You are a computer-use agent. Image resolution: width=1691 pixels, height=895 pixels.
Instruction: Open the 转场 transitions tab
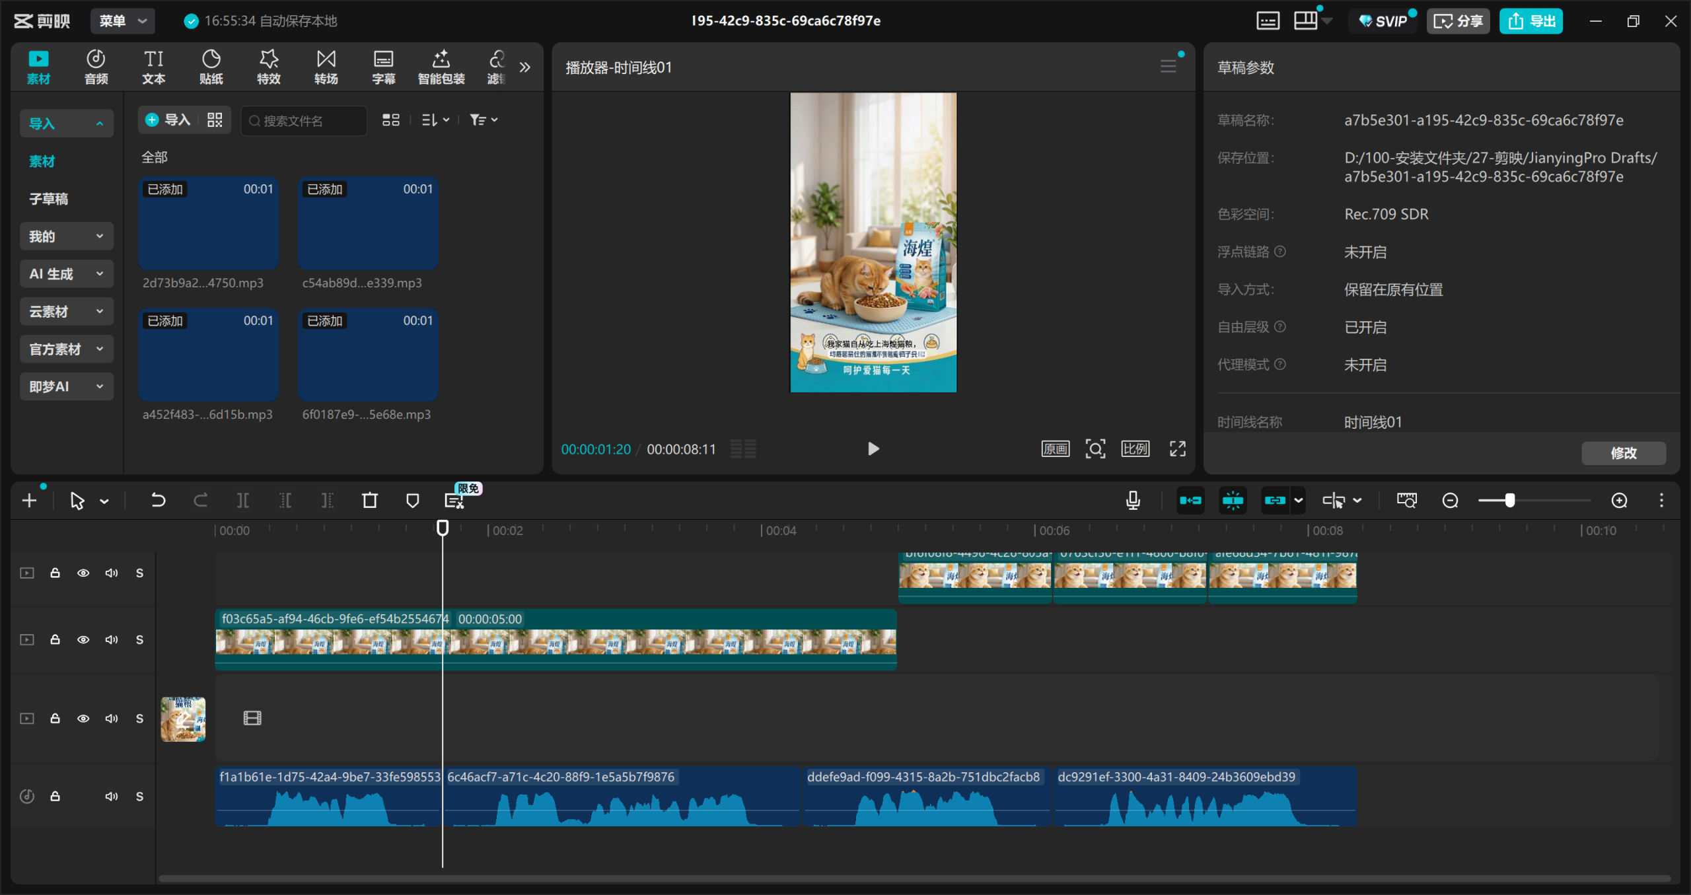coord(326,67)
